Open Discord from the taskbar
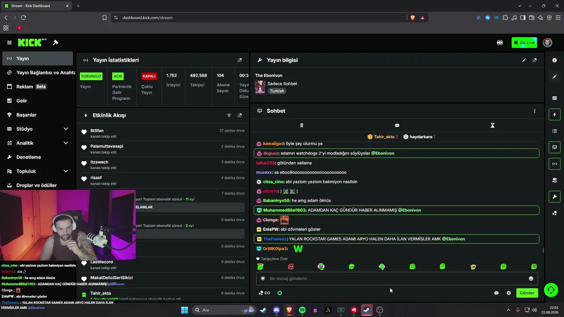Image resolution: width=564 pixels, height=317 pixels. (x=276, y=310)
